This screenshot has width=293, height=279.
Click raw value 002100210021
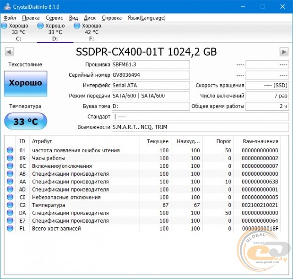(x=260, y=205)
